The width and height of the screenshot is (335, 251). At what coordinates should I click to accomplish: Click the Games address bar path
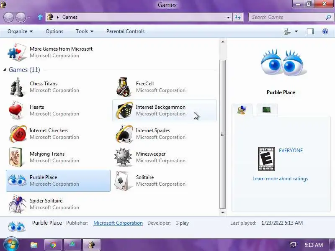click(x=70, y=17)
